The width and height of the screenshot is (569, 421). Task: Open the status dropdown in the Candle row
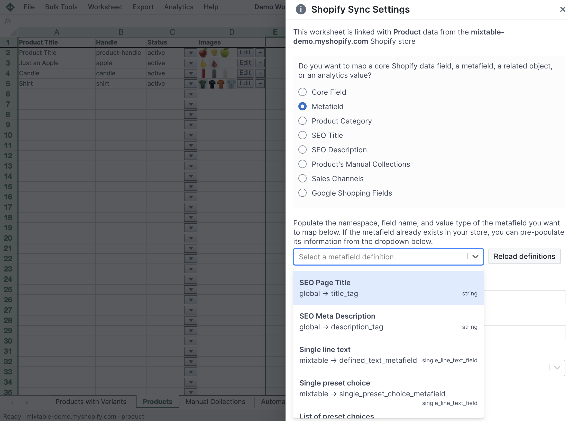tap(190, 73)
